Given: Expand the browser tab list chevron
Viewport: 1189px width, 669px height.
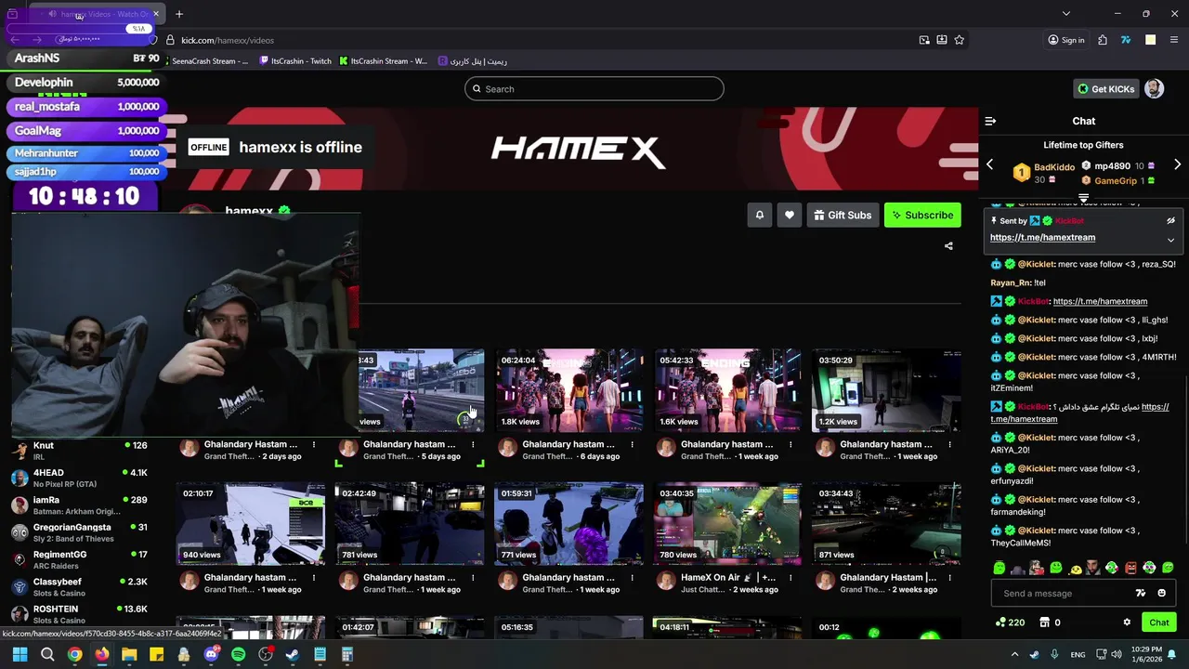Looking at the screenshot, I should tap(1066, 14).
